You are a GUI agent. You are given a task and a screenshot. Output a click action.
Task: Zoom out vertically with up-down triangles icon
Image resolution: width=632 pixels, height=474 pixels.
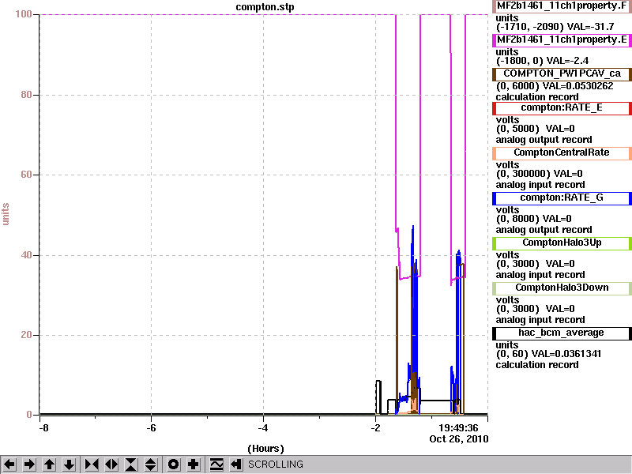point(151,465)
